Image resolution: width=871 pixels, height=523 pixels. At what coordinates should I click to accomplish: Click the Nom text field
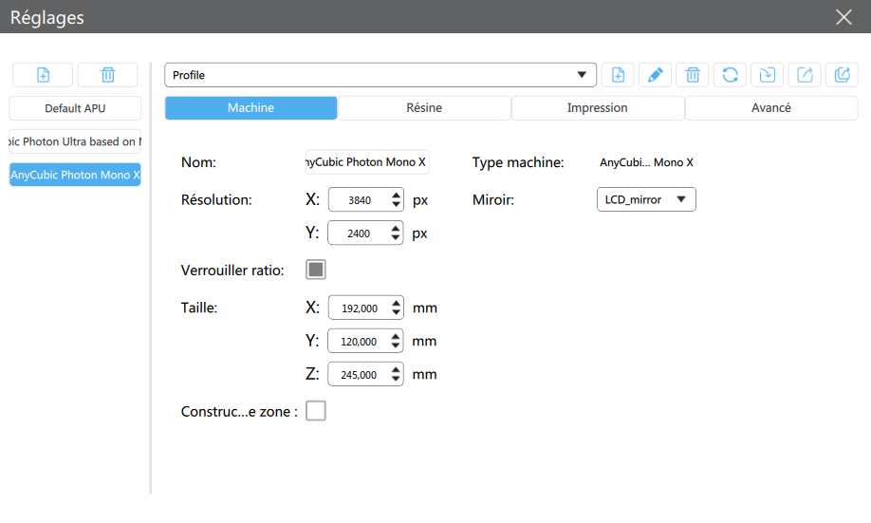pyautogui.click(x=367, y=162)
